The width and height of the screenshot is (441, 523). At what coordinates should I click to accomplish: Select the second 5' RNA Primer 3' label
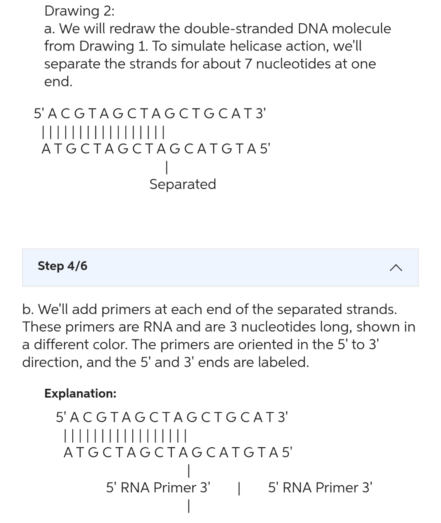320,488
